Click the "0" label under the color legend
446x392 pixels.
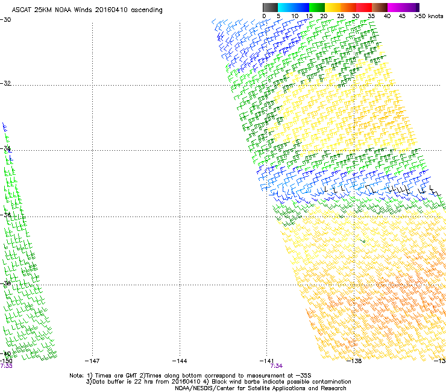[x=264, y=16]
